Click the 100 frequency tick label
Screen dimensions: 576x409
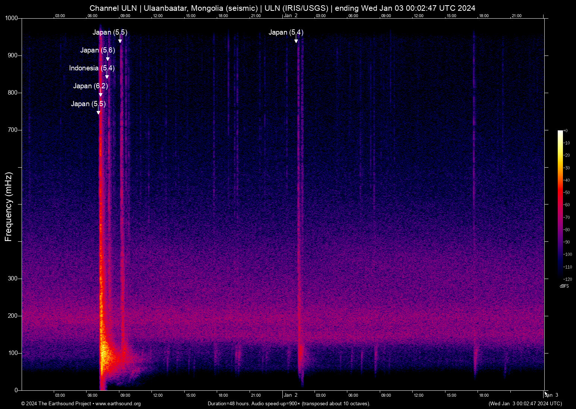click(13, 353)
